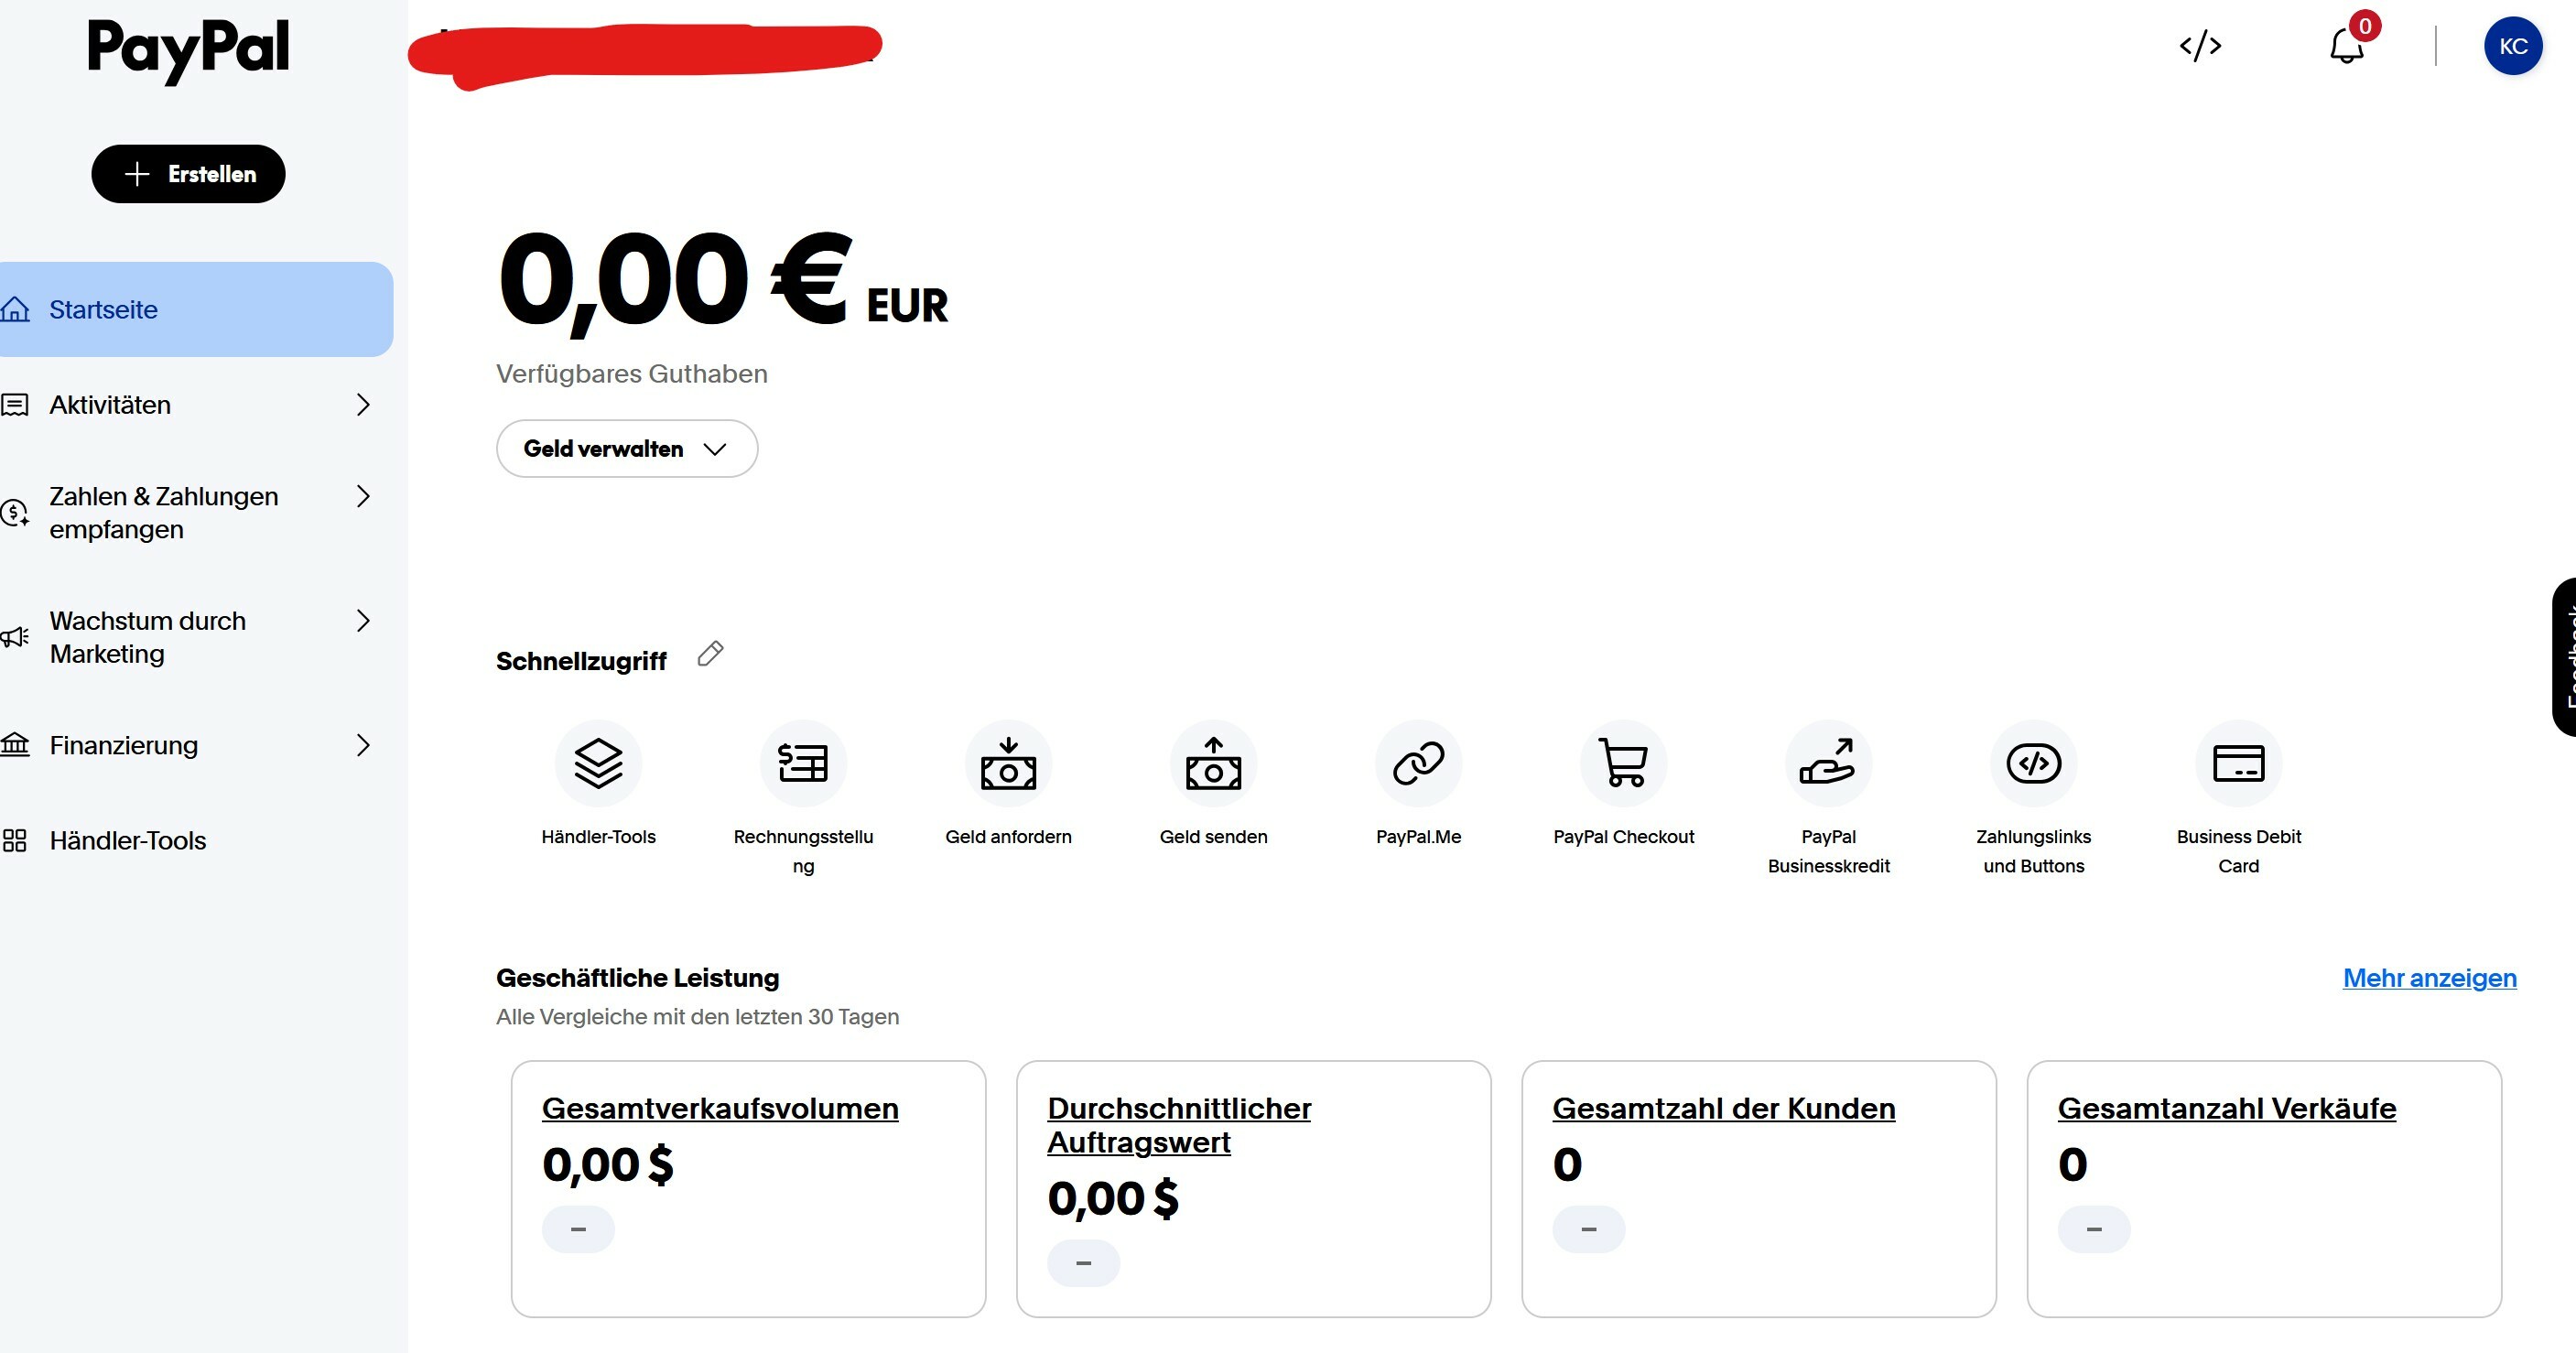This screenshot has width=2576, height=1353.
Task: Click the Erstellen button
Action: click(188, 174)
